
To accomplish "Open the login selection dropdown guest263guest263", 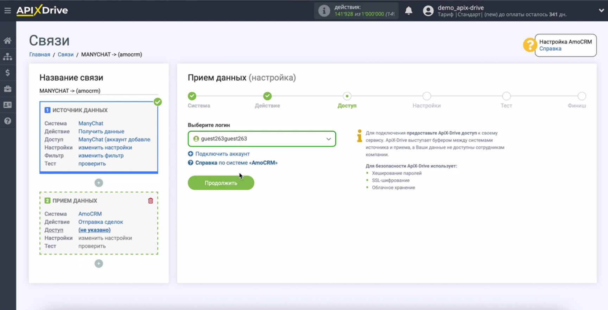I will pos(262,139).
